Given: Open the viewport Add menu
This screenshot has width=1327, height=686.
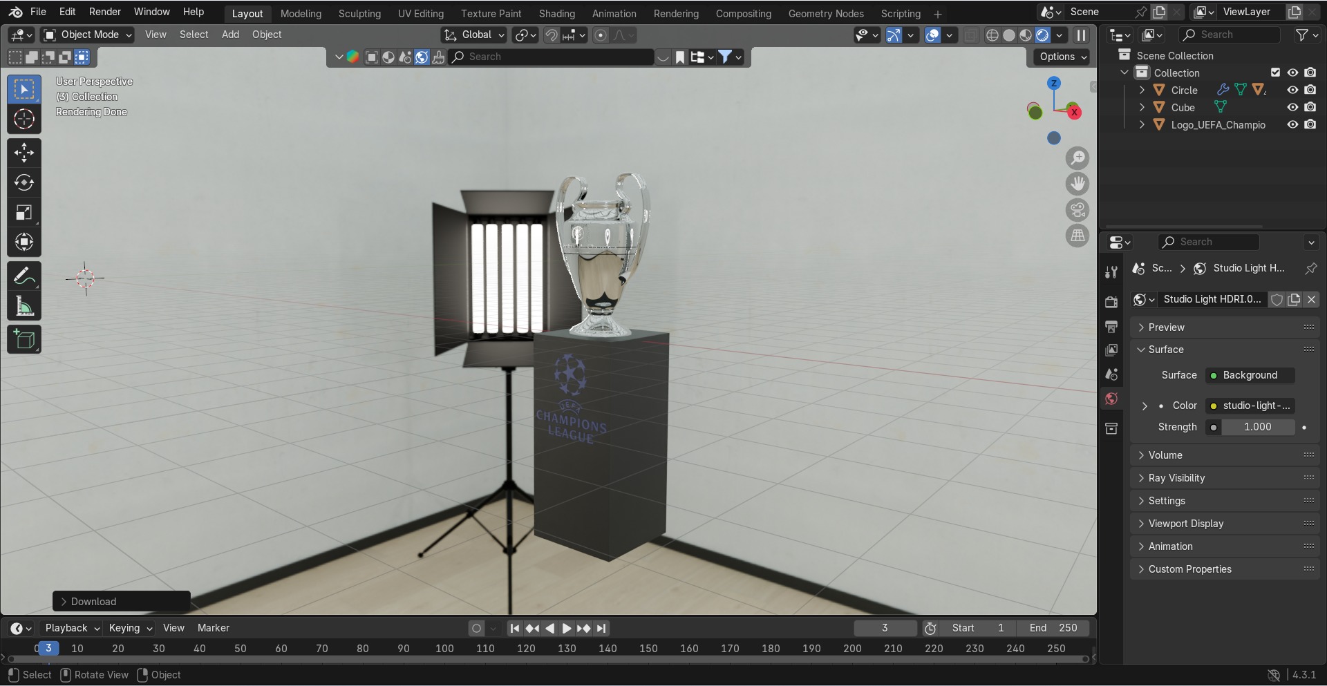Looking at the screenshot, I should pyautogui.click(x=230, y=35).
